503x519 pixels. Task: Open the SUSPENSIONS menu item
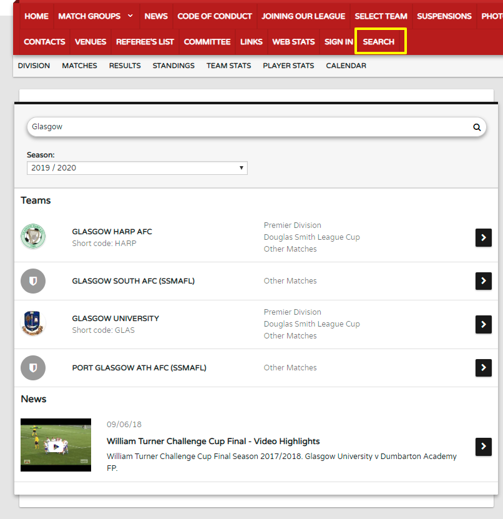point(444,16)
